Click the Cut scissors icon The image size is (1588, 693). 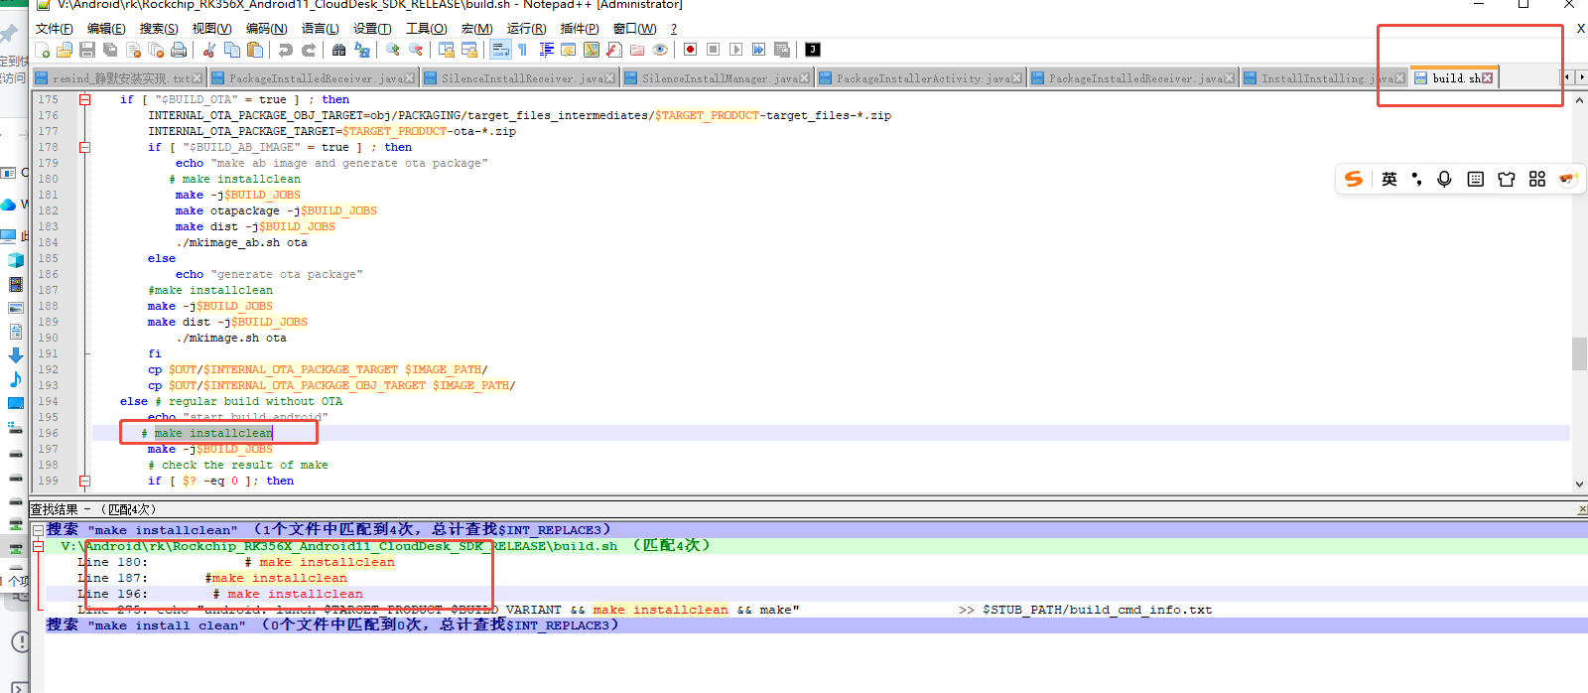pos(208,50)
